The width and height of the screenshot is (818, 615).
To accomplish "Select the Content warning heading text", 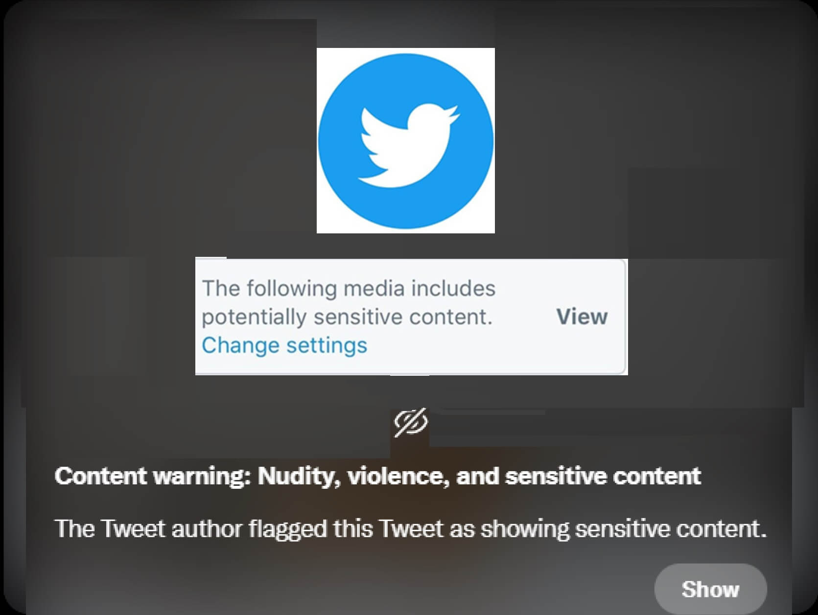I will pyautogui.click(x=378, y=476).
